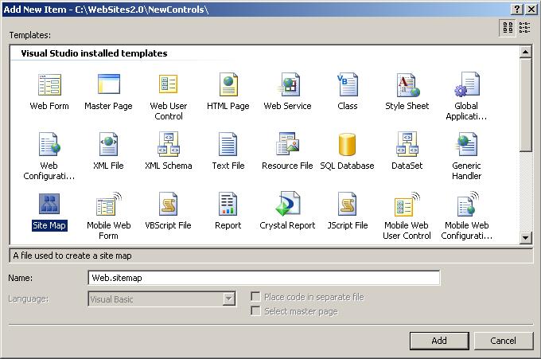Screen dimensions: 541x359
Task: Toggle Select master page checkbox
Action: (255, 311)
